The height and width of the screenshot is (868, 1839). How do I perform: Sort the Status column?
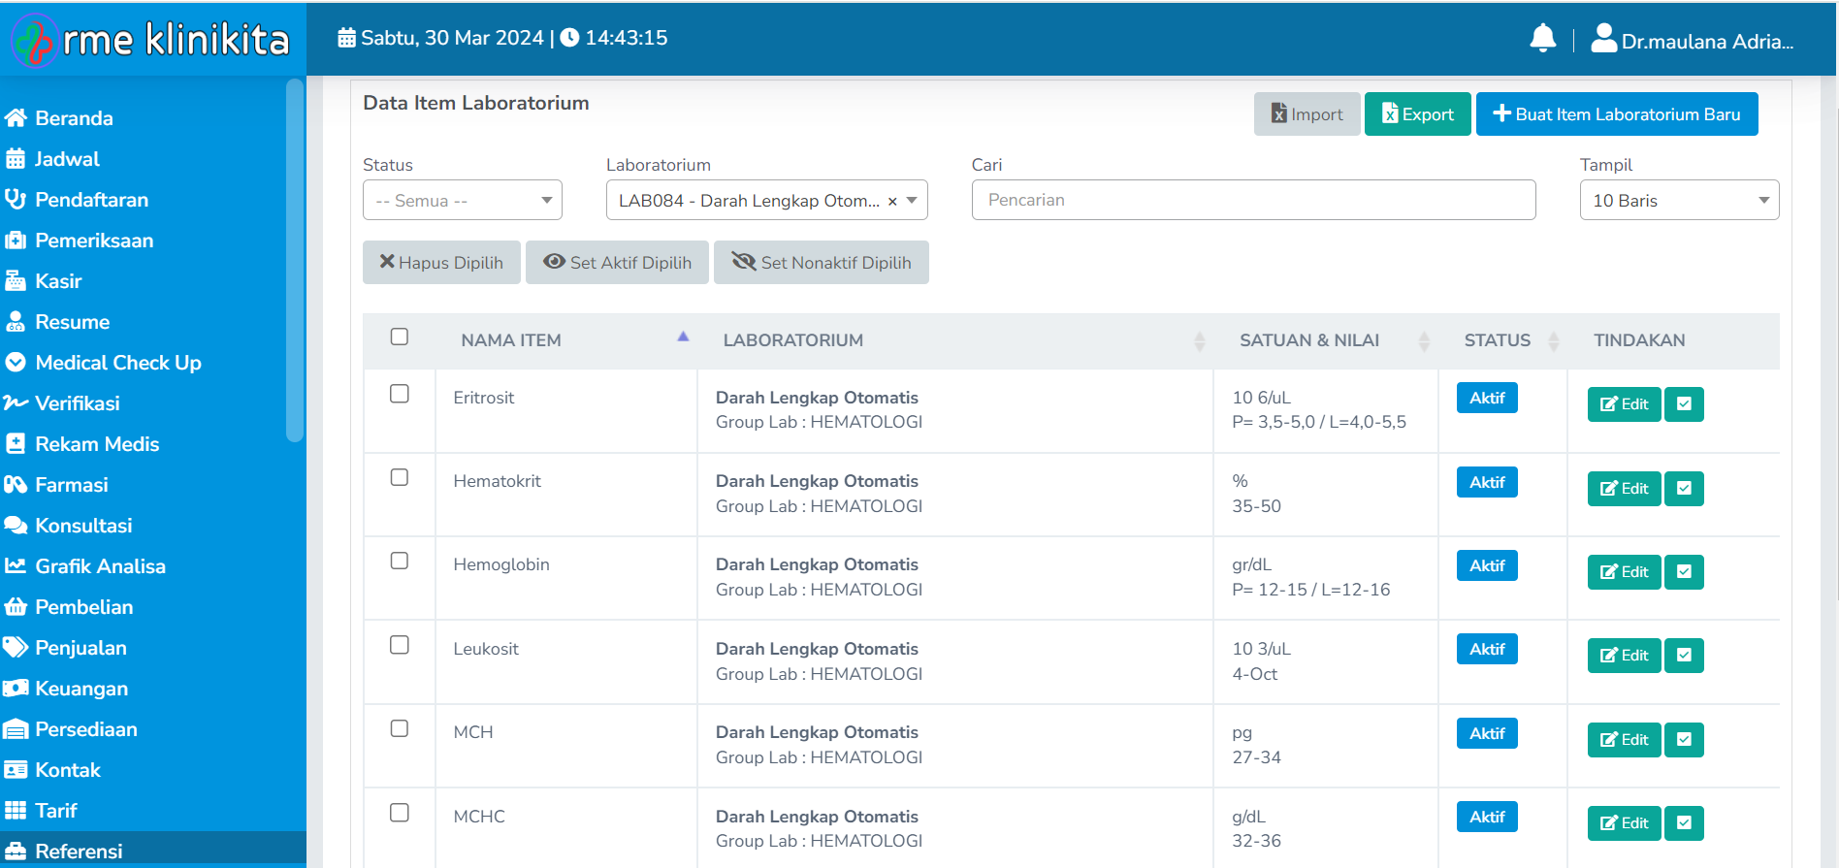click(1554, 341)
